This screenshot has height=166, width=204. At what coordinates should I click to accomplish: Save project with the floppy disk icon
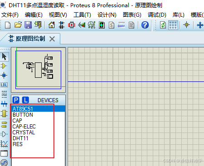pyautogui.click(x=28, y=25)
